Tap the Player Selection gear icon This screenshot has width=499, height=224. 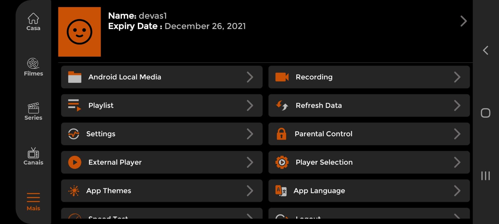click(x=282, y=162)
